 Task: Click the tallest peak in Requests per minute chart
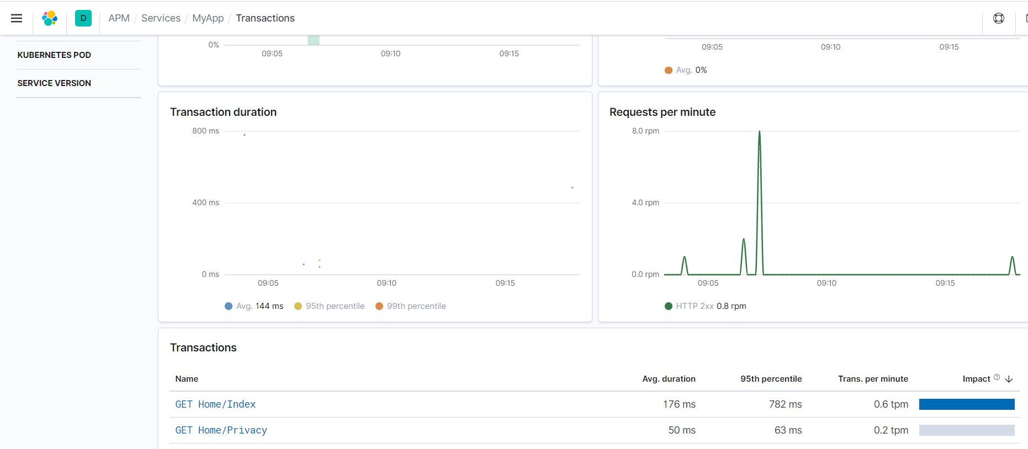(x=759, y=132)
